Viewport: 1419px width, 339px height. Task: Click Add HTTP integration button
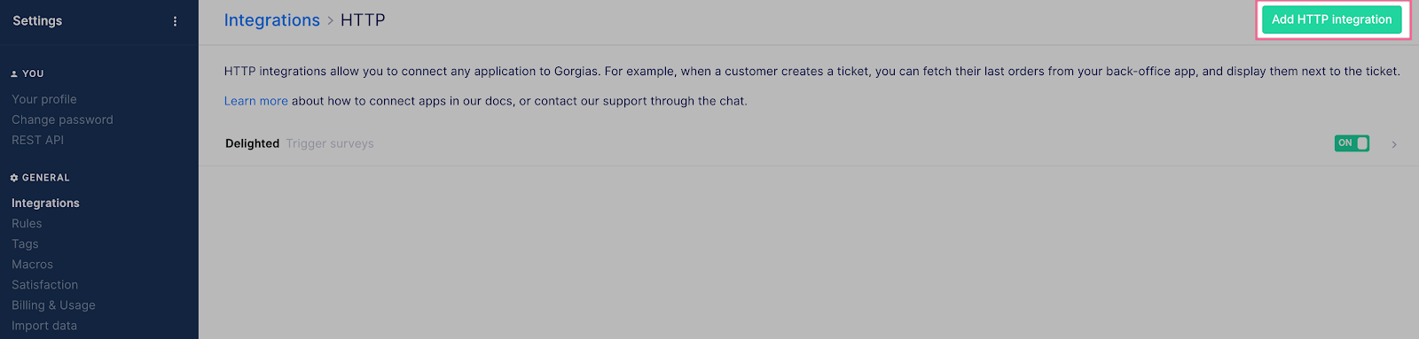1331,19
